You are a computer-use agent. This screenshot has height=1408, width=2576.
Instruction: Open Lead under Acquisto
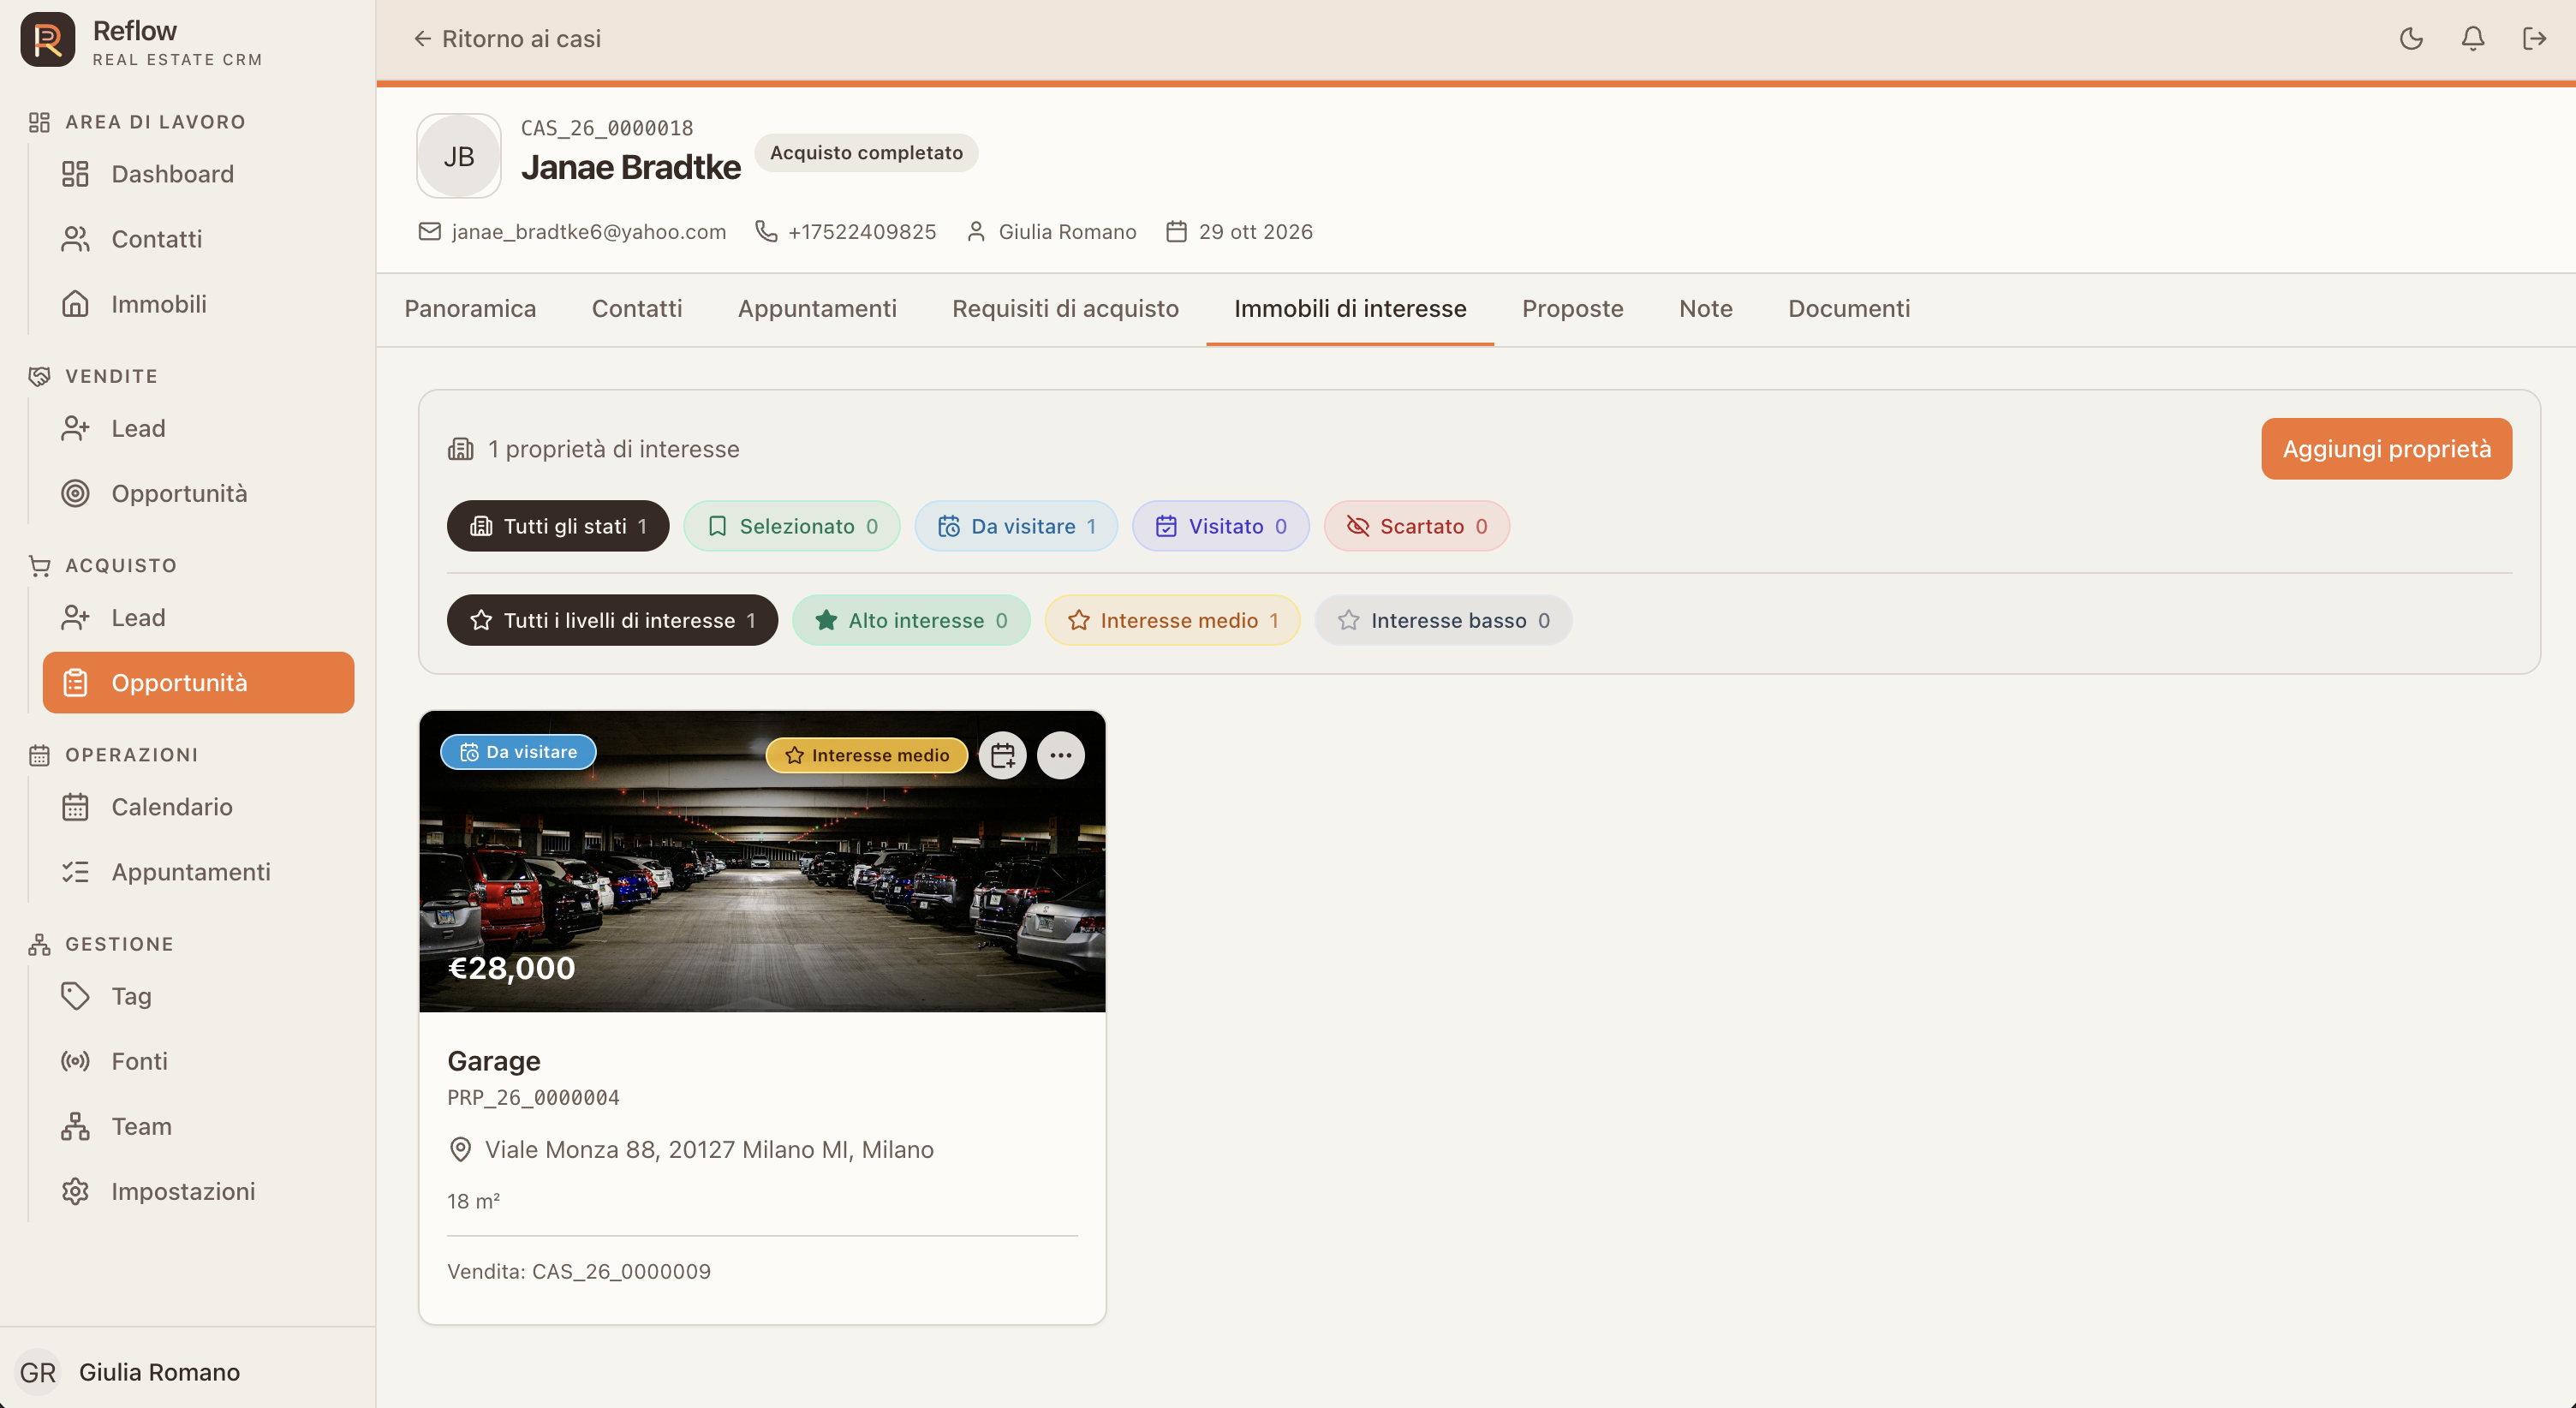point(198,618)
